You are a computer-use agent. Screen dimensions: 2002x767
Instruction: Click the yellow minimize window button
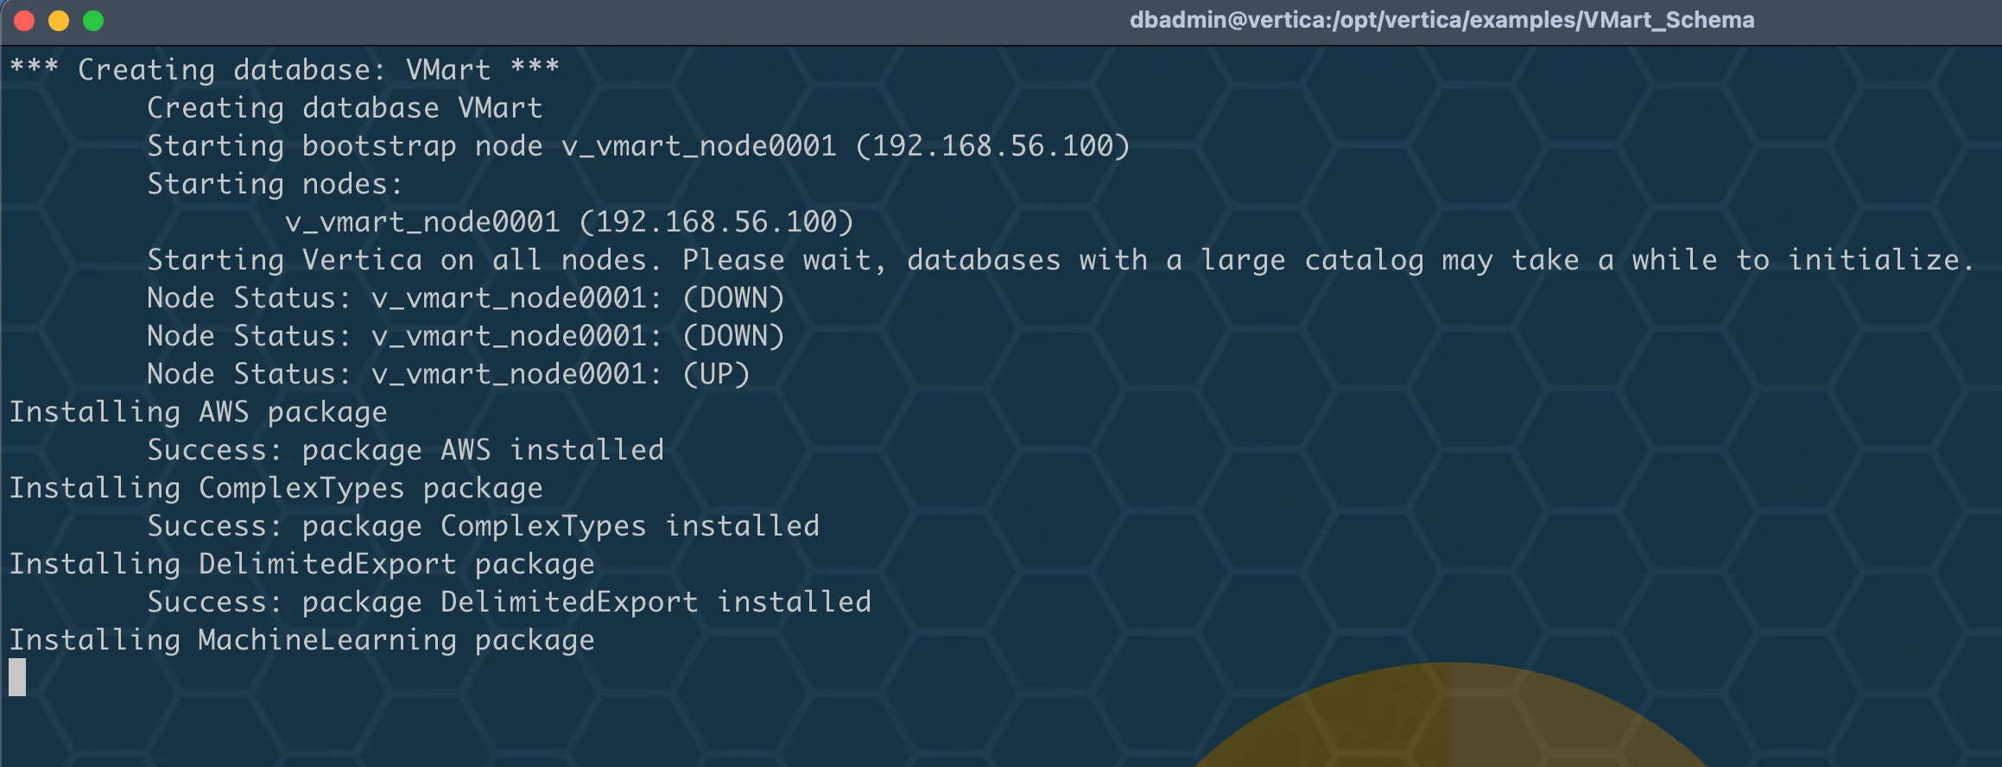pos(59,21)
